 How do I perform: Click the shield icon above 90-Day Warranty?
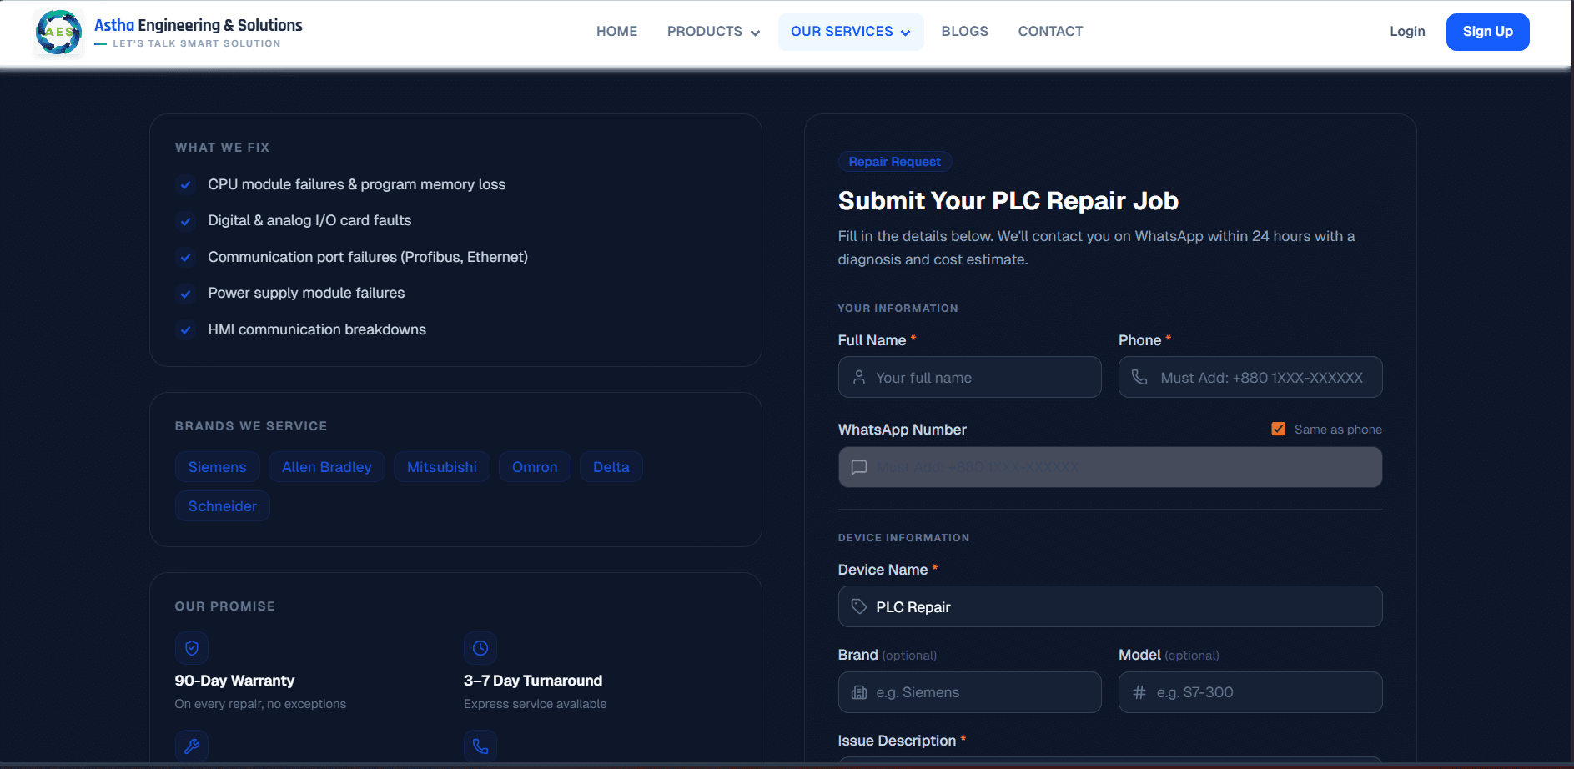(192, 648)
